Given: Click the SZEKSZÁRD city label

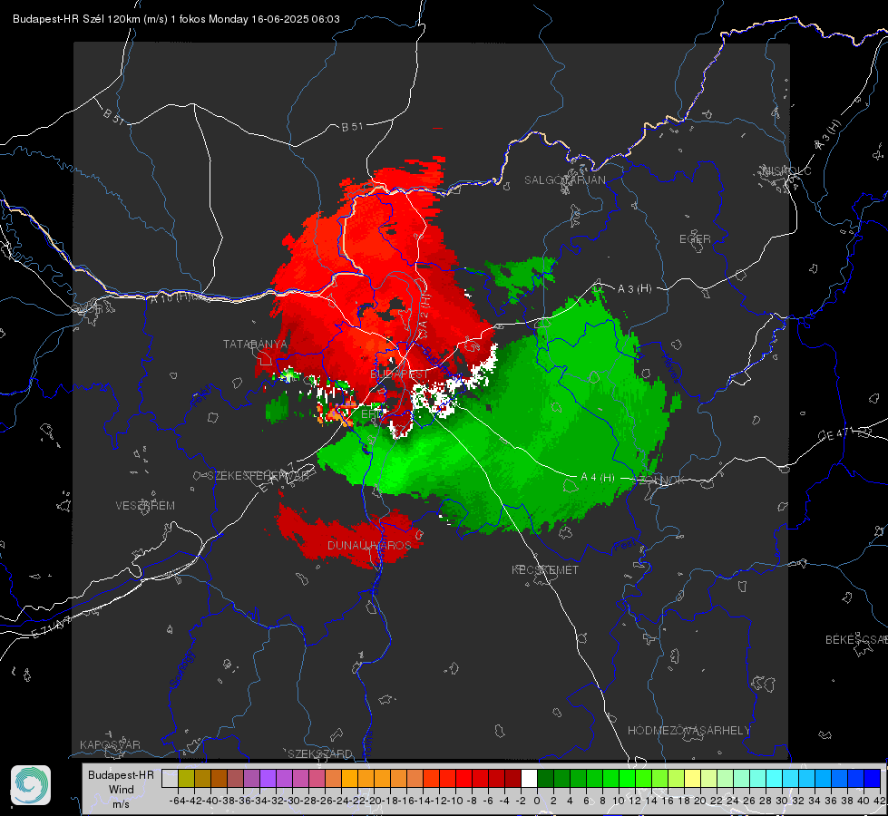Looking at the screenshot, I should point(320,753).
